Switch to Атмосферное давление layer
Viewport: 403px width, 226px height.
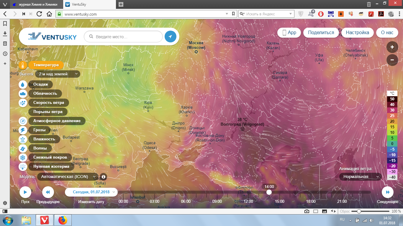[x=57, y=121]
